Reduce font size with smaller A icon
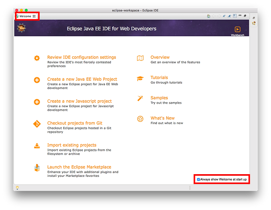Viewport: 271px width, 210px height. pos(224,16)
